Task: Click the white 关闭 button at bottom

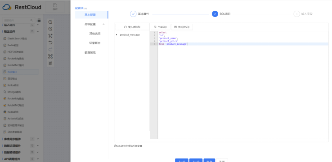Action: (222, 161)
